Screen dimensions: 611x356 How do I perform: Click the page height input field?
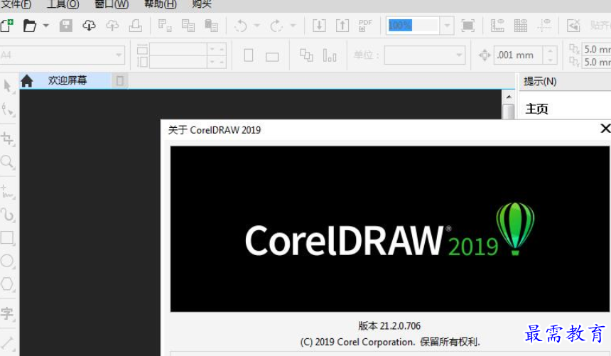178,62
